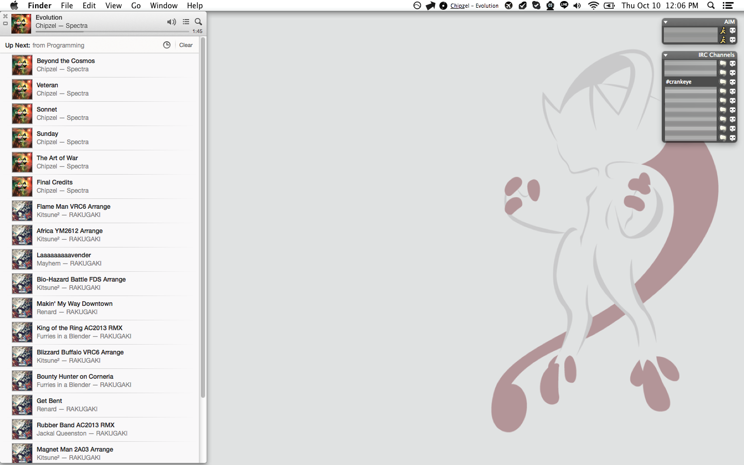Open the MiniPlayer search magnifier
This screenshot has width=744, height=465.
(x=198, y=22)
